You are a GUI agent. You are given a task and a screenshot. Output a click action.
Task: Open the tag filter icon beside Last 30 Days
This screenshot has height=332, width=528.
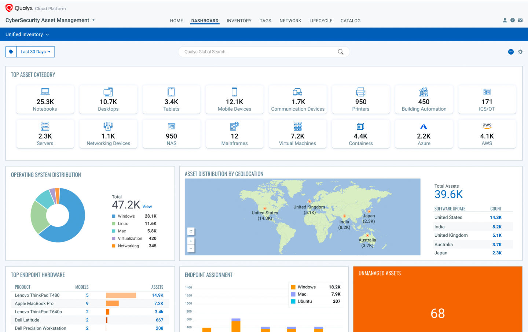tap(11, 52)
